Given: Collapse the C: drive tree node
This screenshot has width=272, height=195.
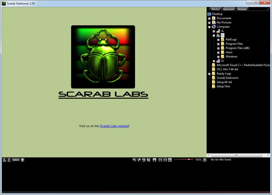Looking at the screenshot, I should click(x=214, y=36).
